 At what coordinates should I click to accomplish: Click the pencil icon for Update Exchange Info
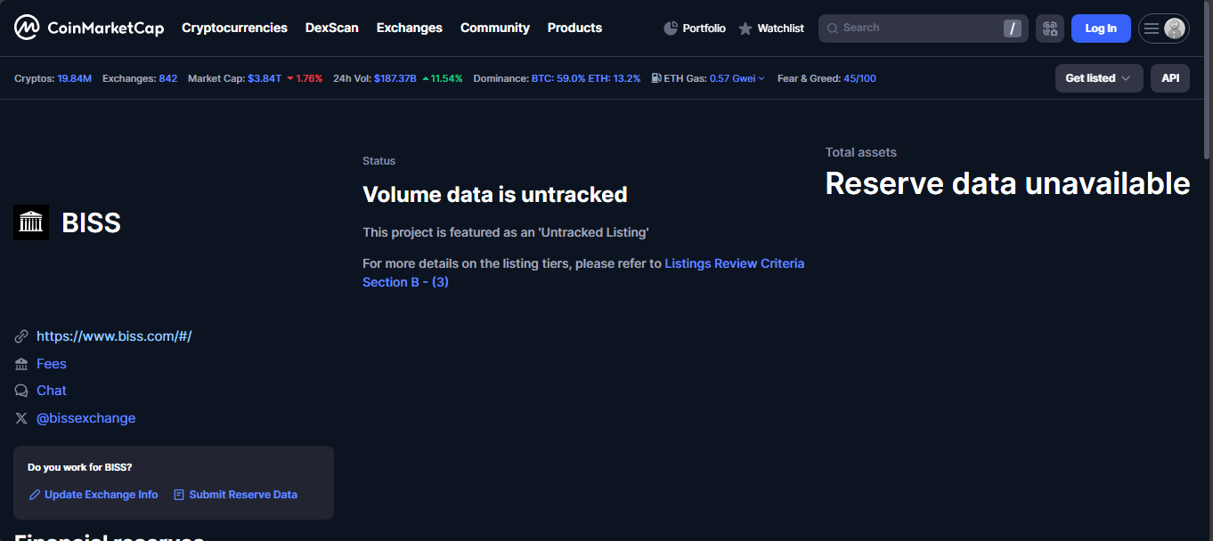(x=35, y=495)
